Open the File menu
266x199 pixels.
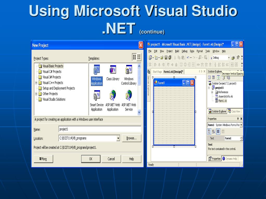150,51
